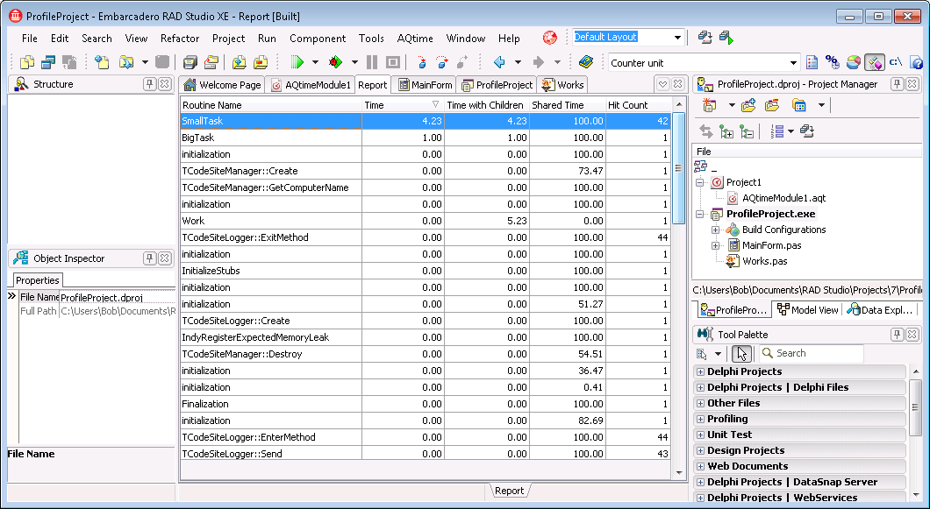Expand the Build Configurations tree node
930x509 pixels.
715,230
